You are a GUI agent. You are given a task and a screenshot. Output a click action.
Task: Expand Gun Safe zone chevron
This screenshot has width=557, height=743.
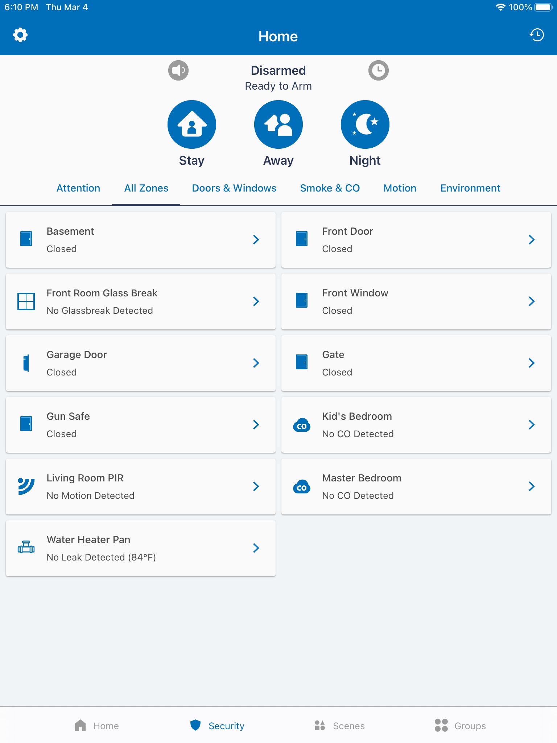pos(256,424)
